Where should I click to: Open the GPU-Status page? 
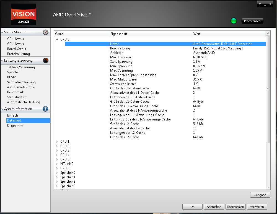point(15,44)
